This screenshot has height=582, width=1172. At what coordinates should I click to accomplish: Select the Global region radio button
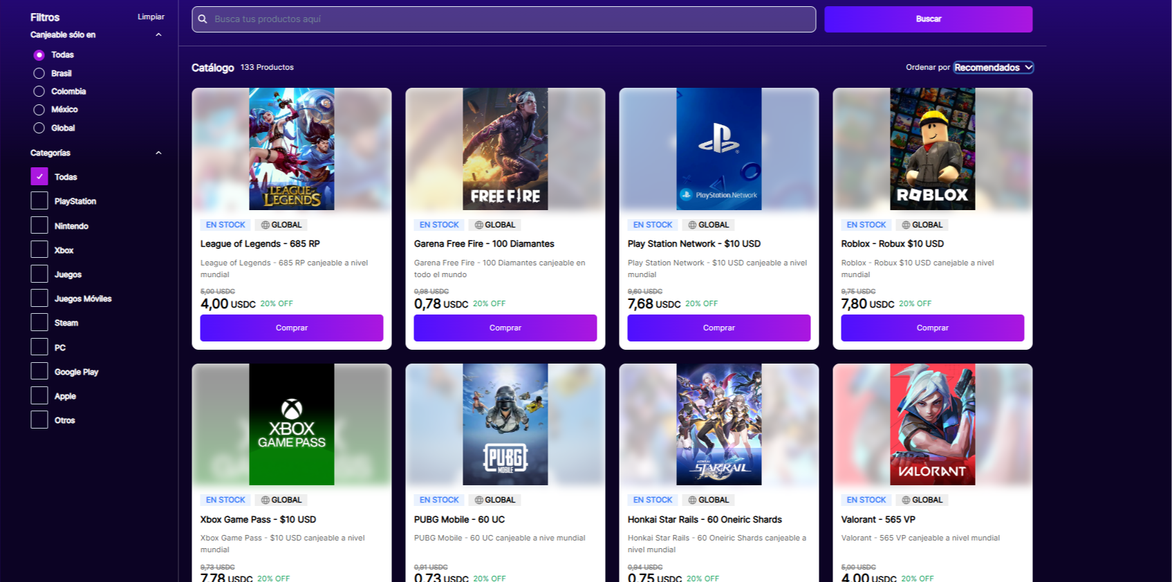pos(39,128)
